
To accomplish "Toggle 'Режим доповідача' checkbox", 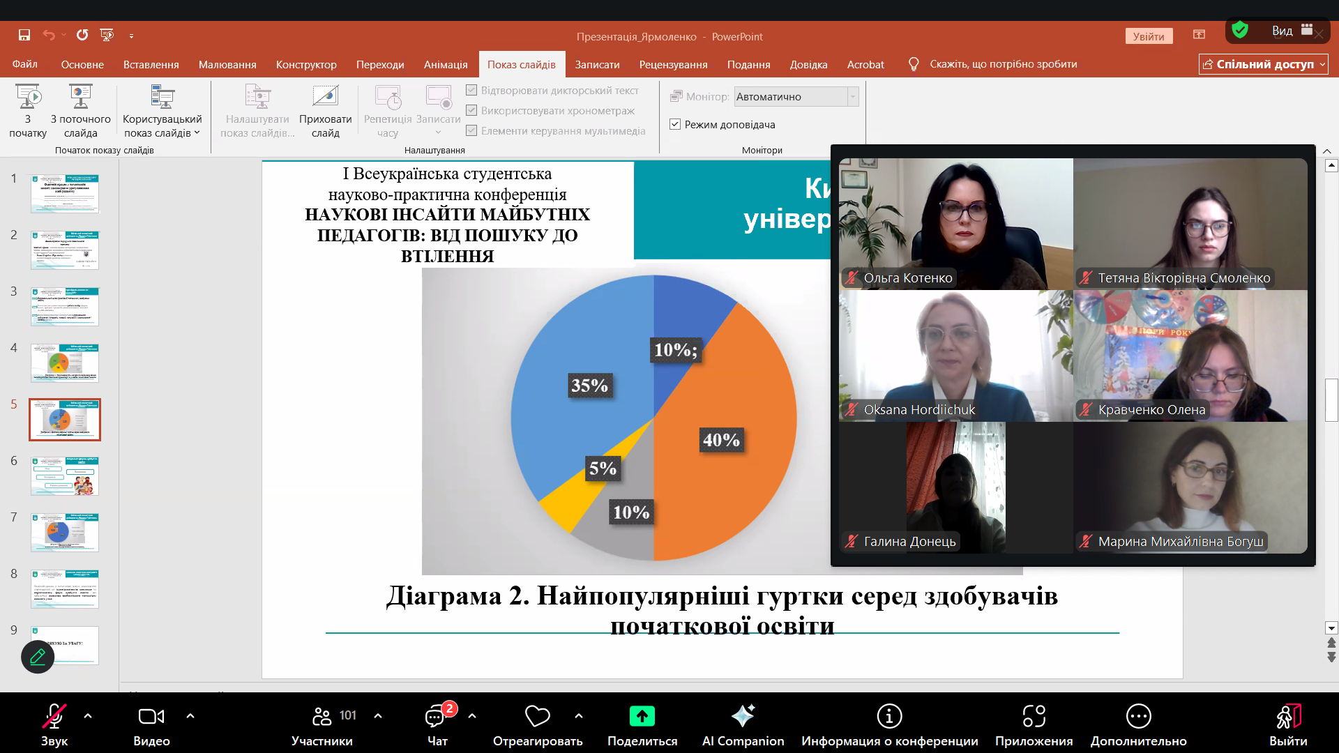I will tap(675, 124).
